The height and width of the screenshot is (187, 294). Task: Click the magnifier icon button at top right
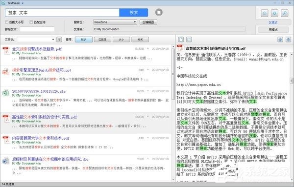284,13
